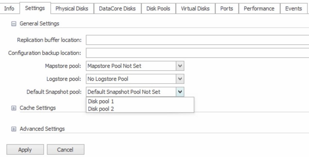The image size is (309, 157).
Task: Open the DataCore Disks tab
Action: click(x=117, y=9)
